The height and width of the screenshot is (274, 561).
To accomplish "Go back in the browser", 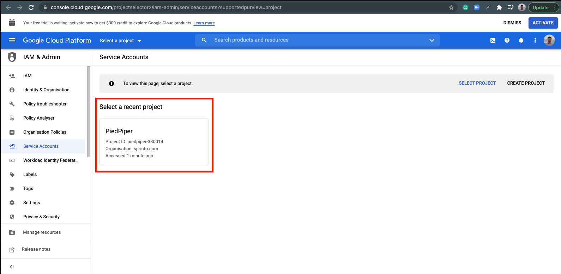I will coord(8,7).
